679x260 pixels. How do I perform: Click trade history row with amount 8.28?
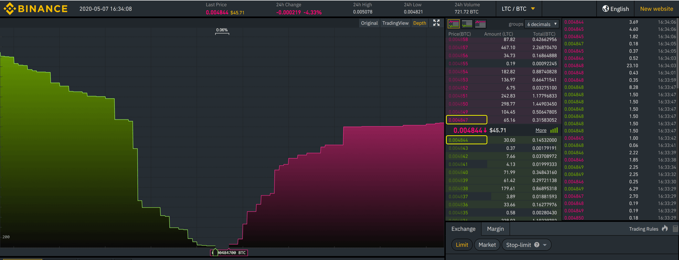tap(620, 87)
